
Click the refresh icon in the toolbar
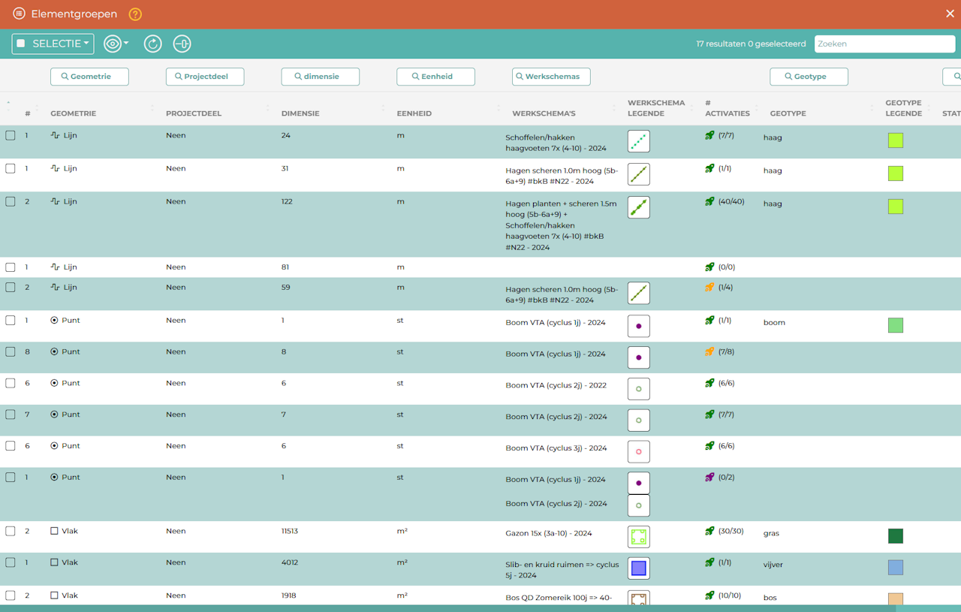[x=152, y=44]
